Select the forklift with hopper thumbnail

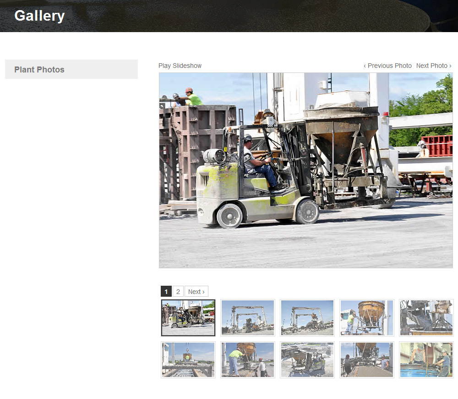(188, 318)
